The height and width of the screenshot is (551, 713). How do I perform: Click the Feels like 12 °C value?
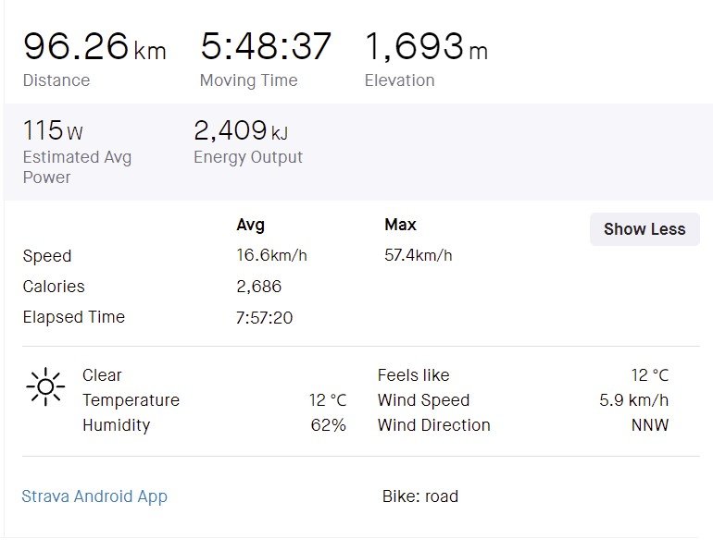[650, 375]
